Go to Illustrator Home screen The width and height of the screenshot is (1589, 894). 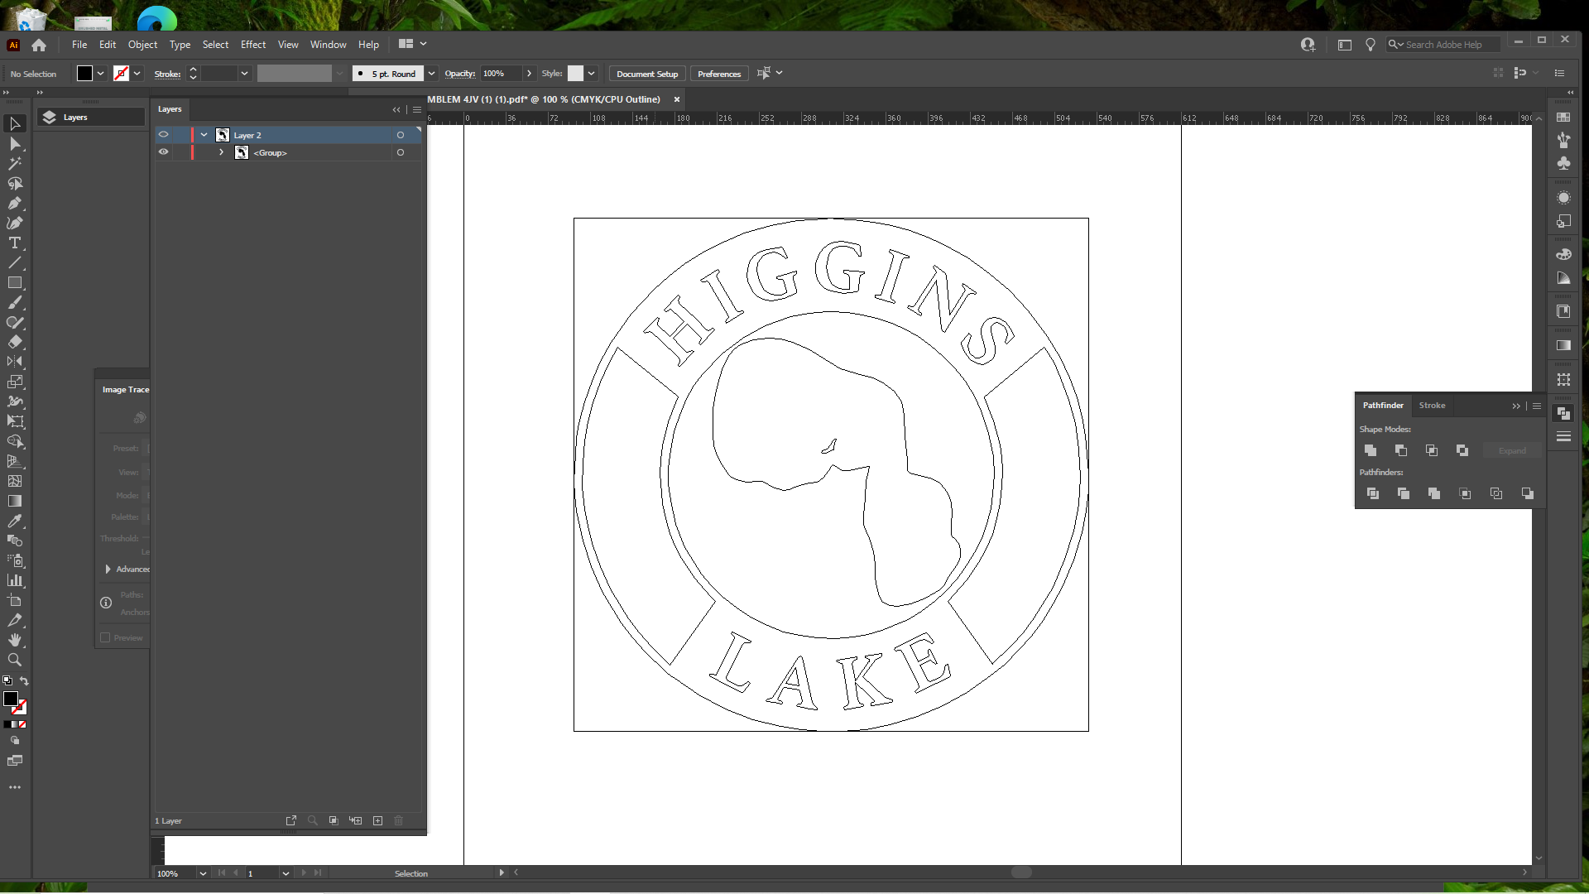tap(39, 45)
